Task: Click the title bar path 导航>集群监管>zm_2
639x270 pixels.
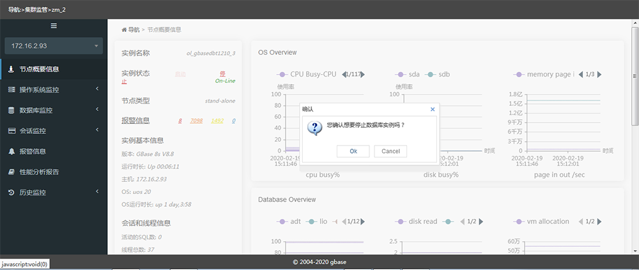Action: 37,10
